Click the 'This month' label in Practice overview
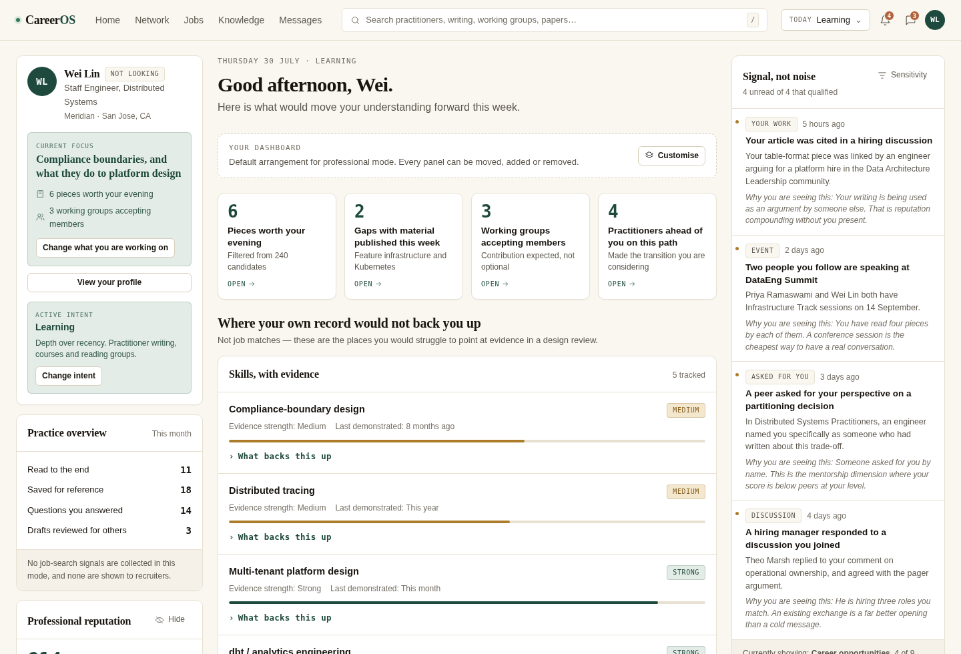 point(172,434)
